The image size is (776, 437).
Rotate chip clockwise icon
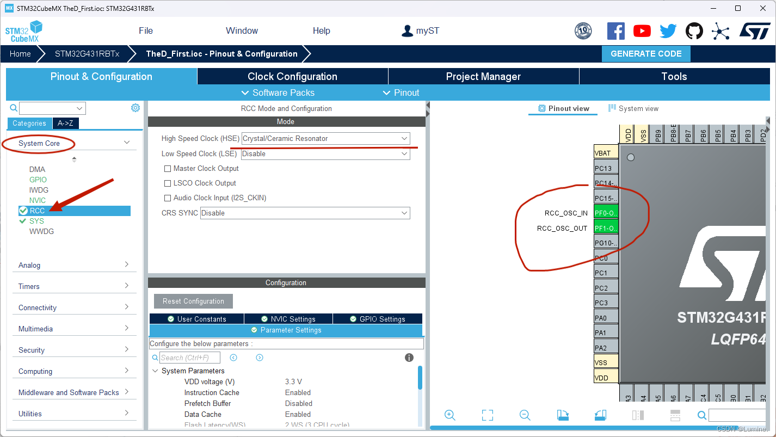tap(563, 415)
